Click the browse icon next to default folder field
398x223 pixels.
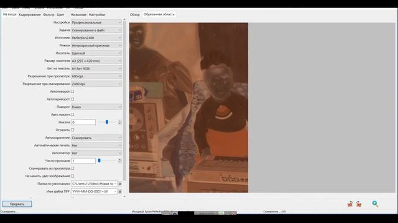pyautogui.click(x=120, y=184)
